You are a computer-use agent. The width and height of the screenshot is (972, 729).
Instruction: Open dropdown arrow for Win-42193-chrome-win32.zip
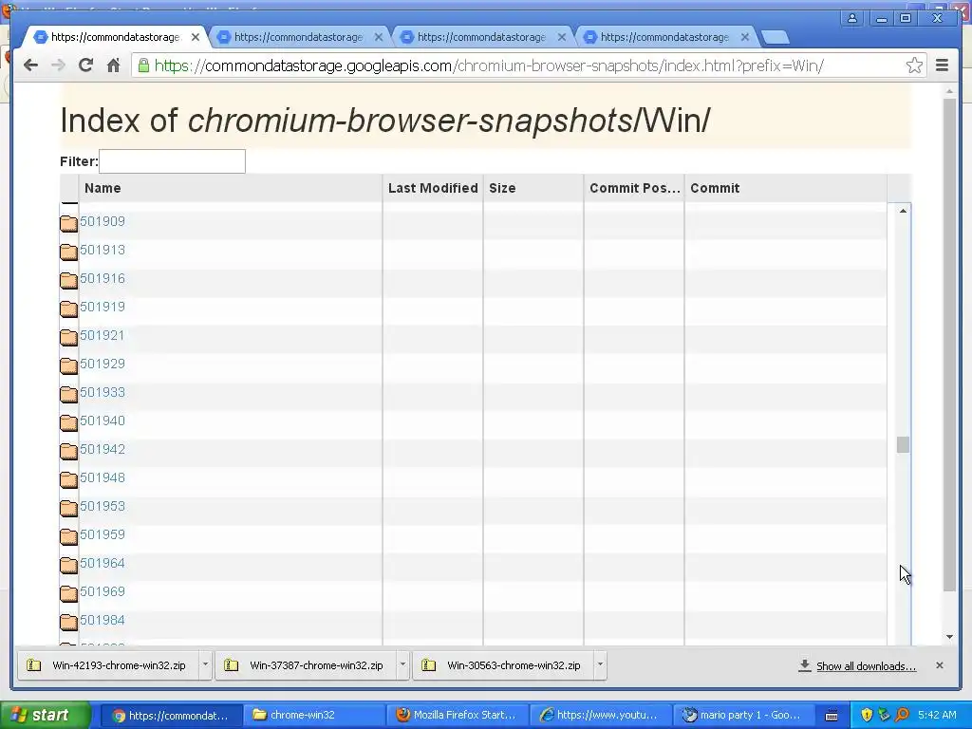(205, 665)
